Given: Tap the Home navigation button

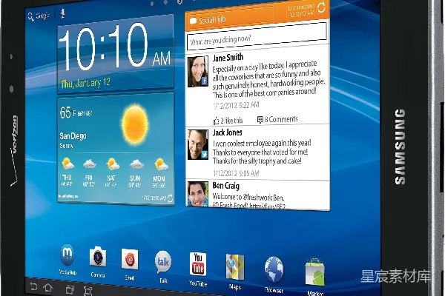Looking at the screenshot, I should [x=48, y=288].
